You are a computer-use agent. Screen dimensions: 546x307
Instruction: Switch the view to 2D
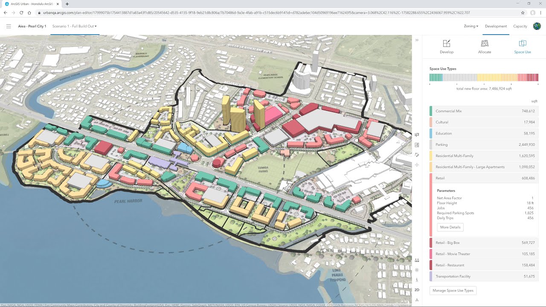(417, 290)
